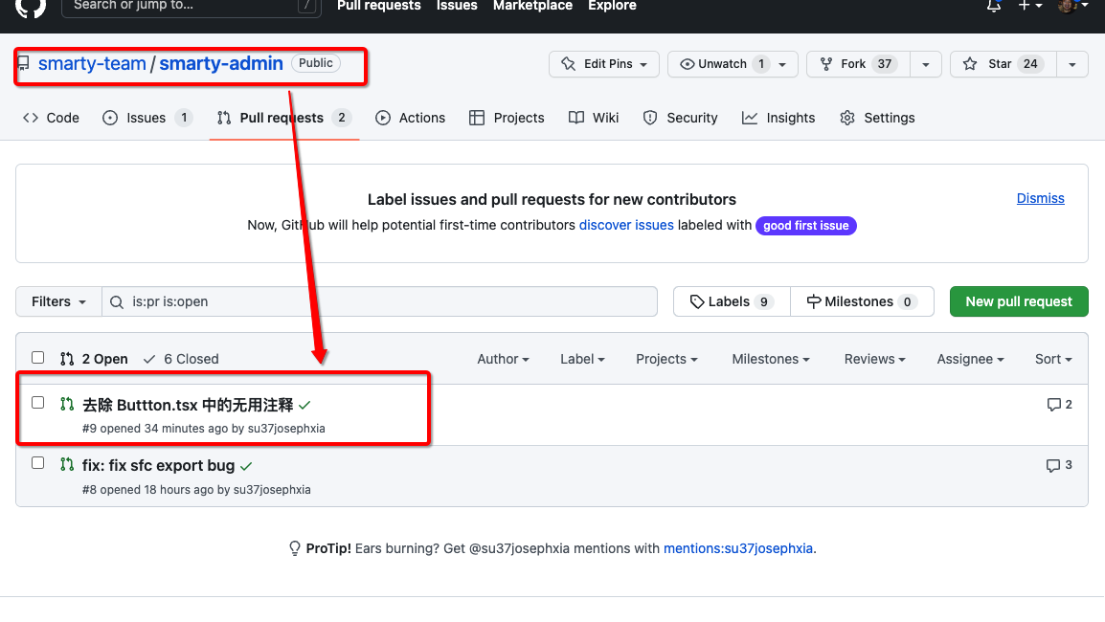This screenshot has height=622, width=1105.
Task: Click the Unwatch eye icon
Action: click(x=687, y=64)
